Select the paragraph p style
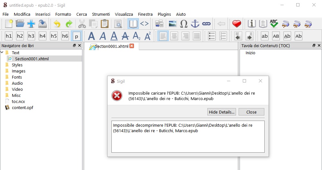322x170 pixels. (x=76, y=36)
